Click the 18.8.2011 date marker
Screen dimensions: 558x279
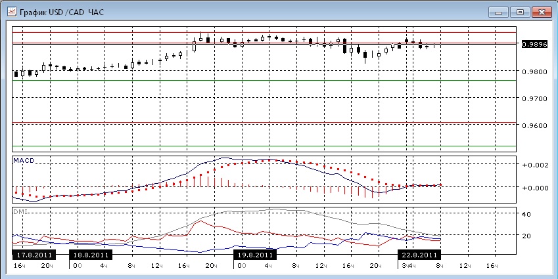(91, 255)
